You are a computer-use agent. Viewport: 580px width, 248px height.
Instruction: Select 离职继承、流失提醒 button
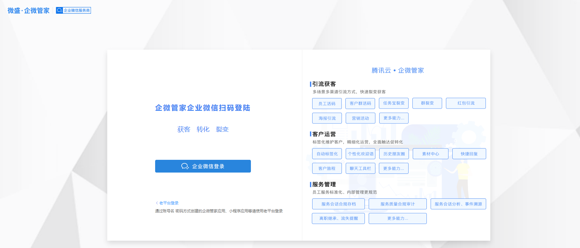tap(338, 218)
